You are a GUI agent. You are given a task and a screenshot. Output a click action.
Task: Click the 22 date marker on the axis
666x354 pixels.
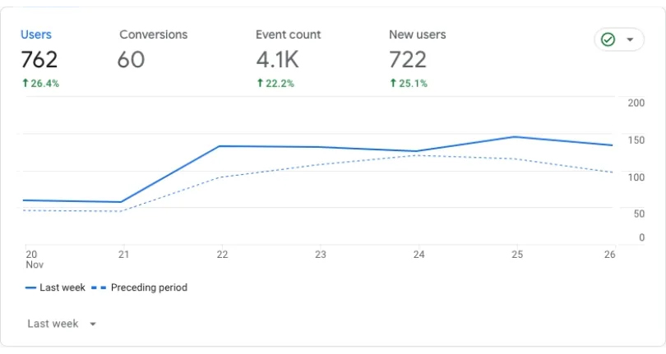pos(222,255)
